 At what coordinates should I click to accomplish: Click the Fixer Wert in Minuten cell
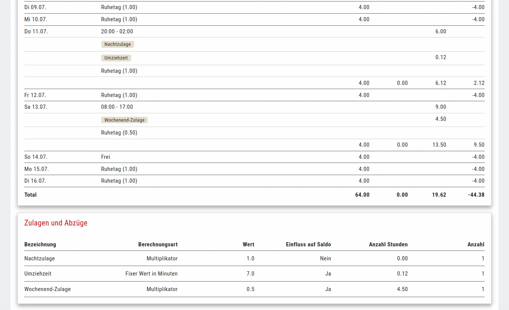click(151, 274)
